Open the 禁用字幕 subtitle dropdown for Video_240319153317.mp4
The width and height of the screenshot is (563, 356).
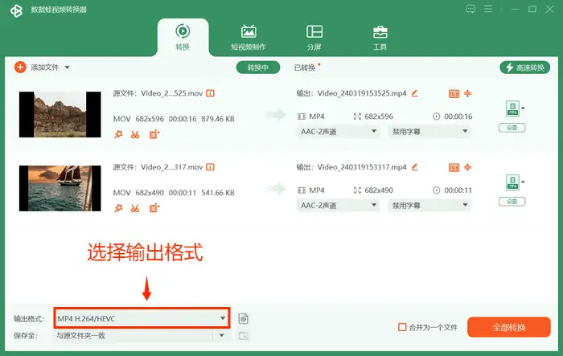(x=429, y=205)
